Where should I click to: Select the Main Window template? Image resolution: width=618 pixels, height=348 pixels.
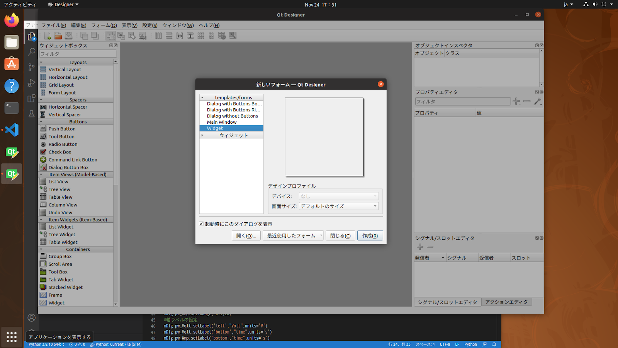(x=231, y=122)
